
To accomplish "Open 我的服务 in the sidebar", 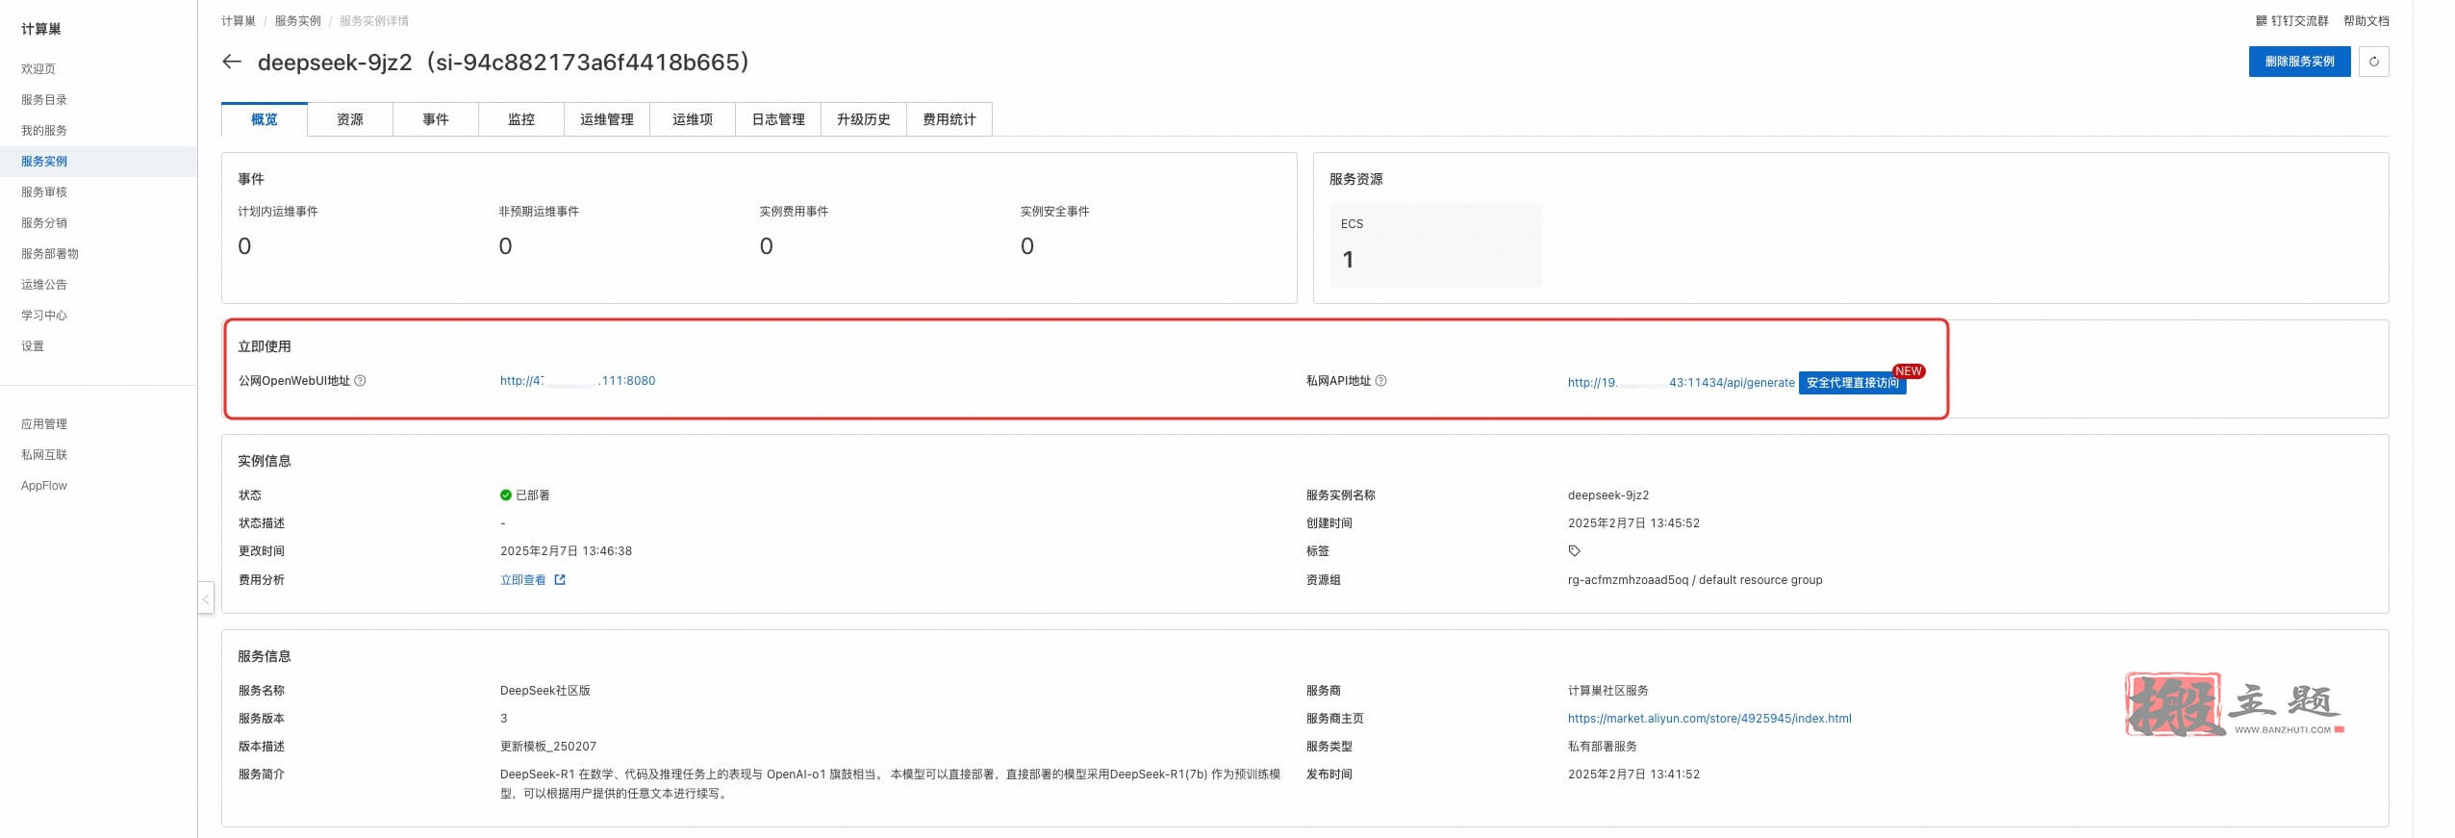I will point(44,131).
